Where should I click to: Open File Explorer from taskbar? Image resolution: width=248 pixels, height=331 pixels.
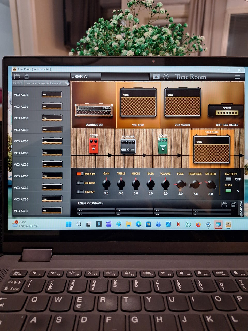pyautogui.click(x=128, y=224)
